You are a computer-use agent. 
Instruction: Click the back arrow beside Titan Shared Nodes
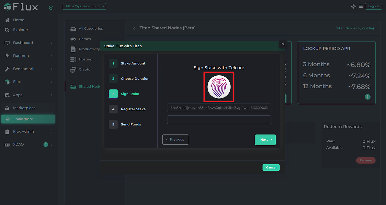[134, 28]
